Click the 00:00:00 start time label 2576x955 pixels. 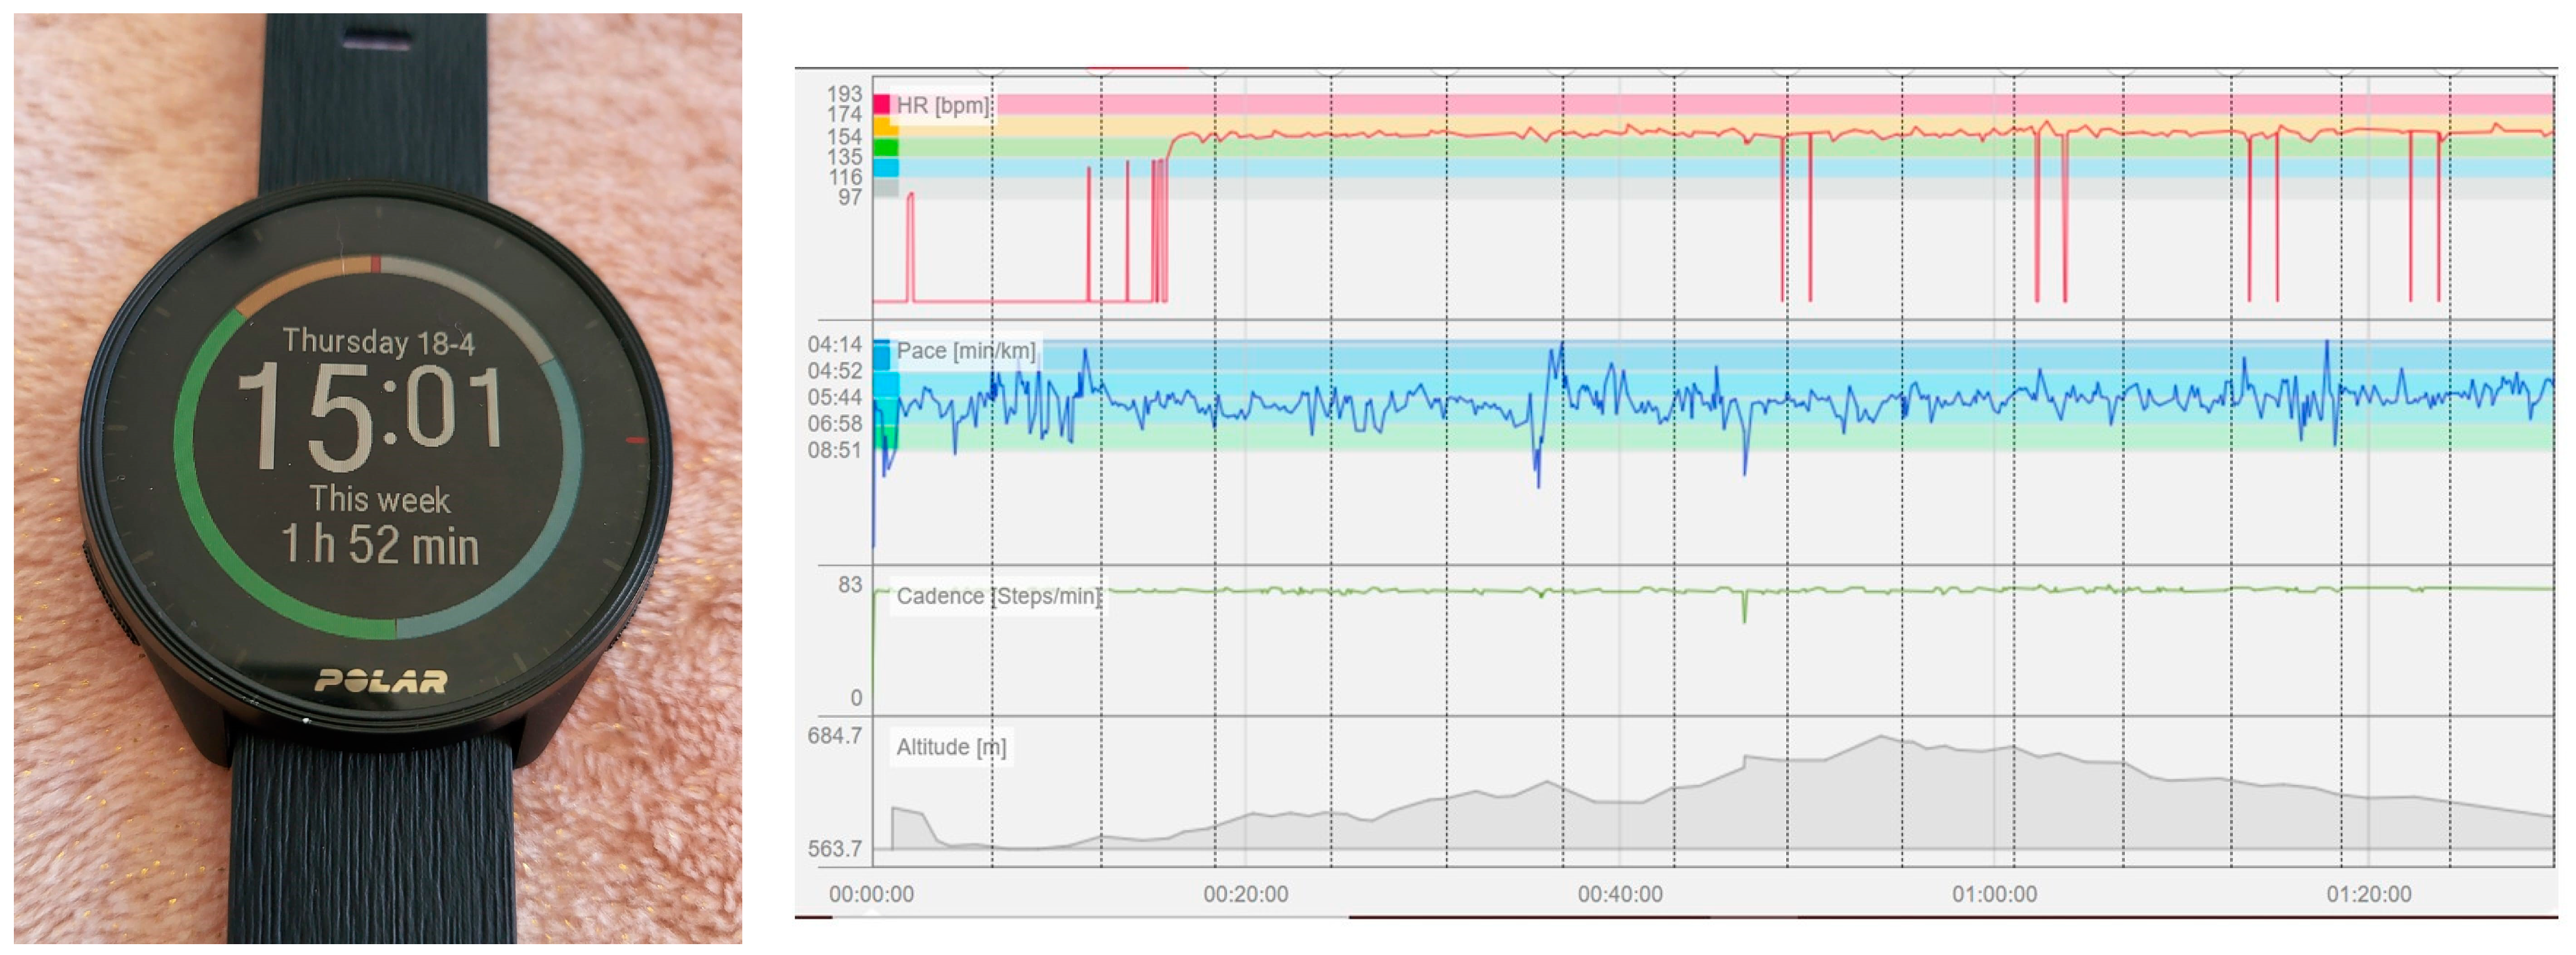871,894
